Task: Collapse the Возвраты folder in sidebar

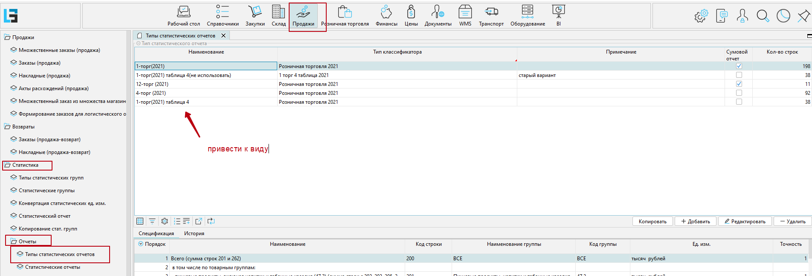Action: click(x=7, y=127)
